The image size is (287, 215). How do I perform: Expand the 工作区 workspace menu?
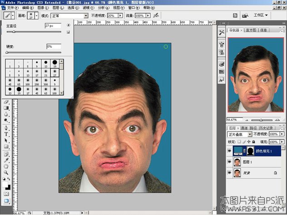point(260,15)
